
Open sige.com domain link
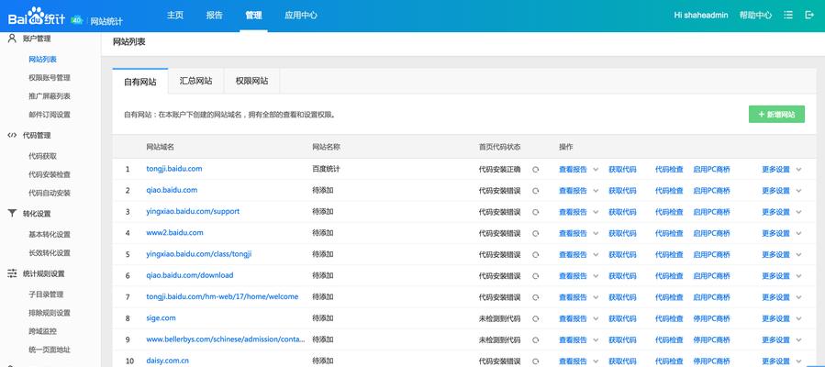coord(161,318)
